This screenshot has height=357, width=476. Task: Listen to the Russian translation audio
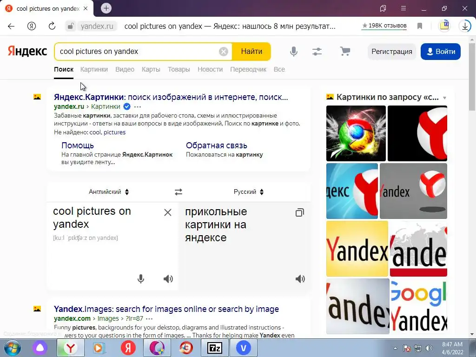pos(300,279)
